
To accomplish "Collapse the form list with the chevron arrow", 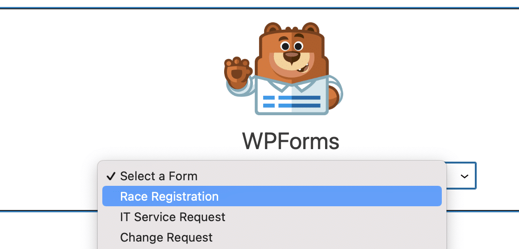I will 465,176.
